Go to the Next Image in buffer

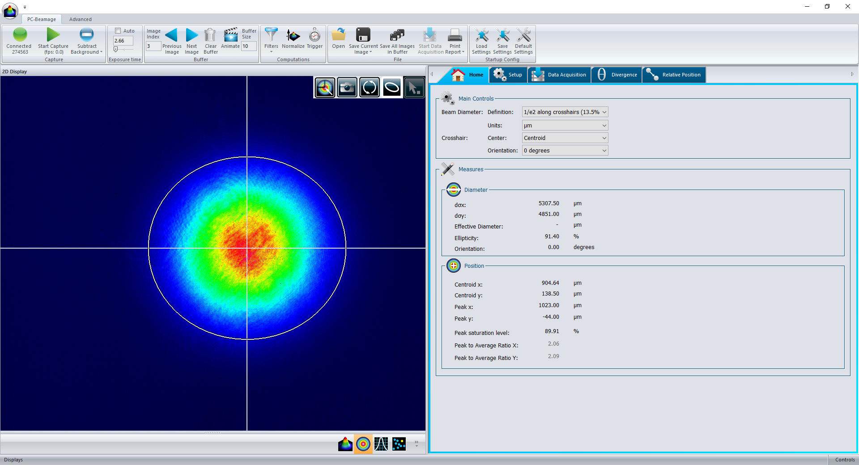(x=191, y=36)
